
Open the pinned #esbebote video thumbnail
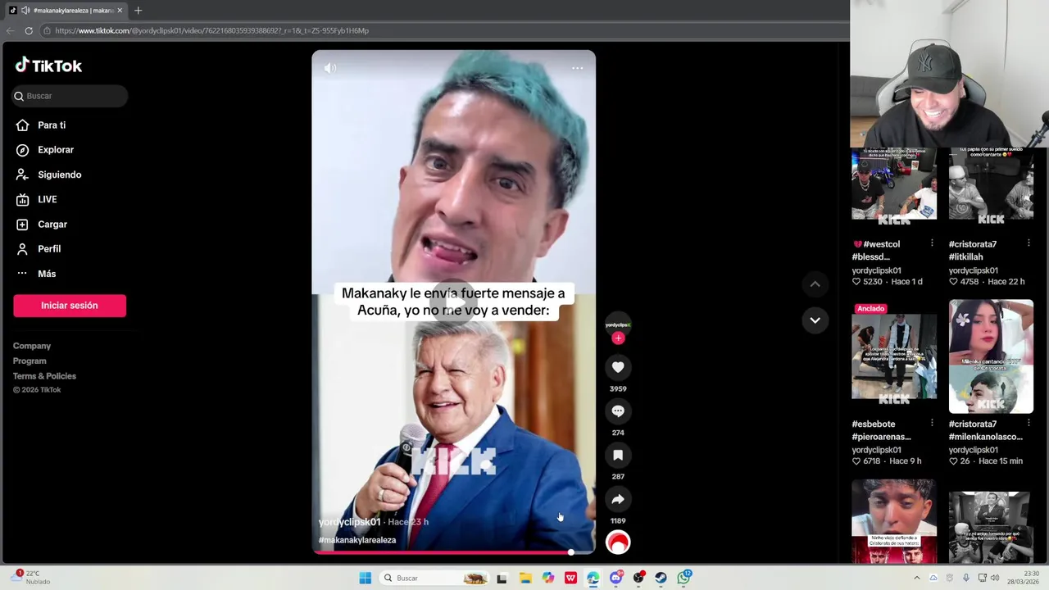click(x=893, y=356)
